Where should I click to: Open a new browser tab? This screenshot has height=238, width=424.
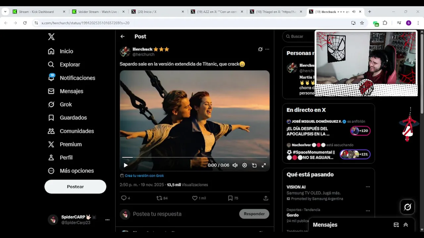370,12
